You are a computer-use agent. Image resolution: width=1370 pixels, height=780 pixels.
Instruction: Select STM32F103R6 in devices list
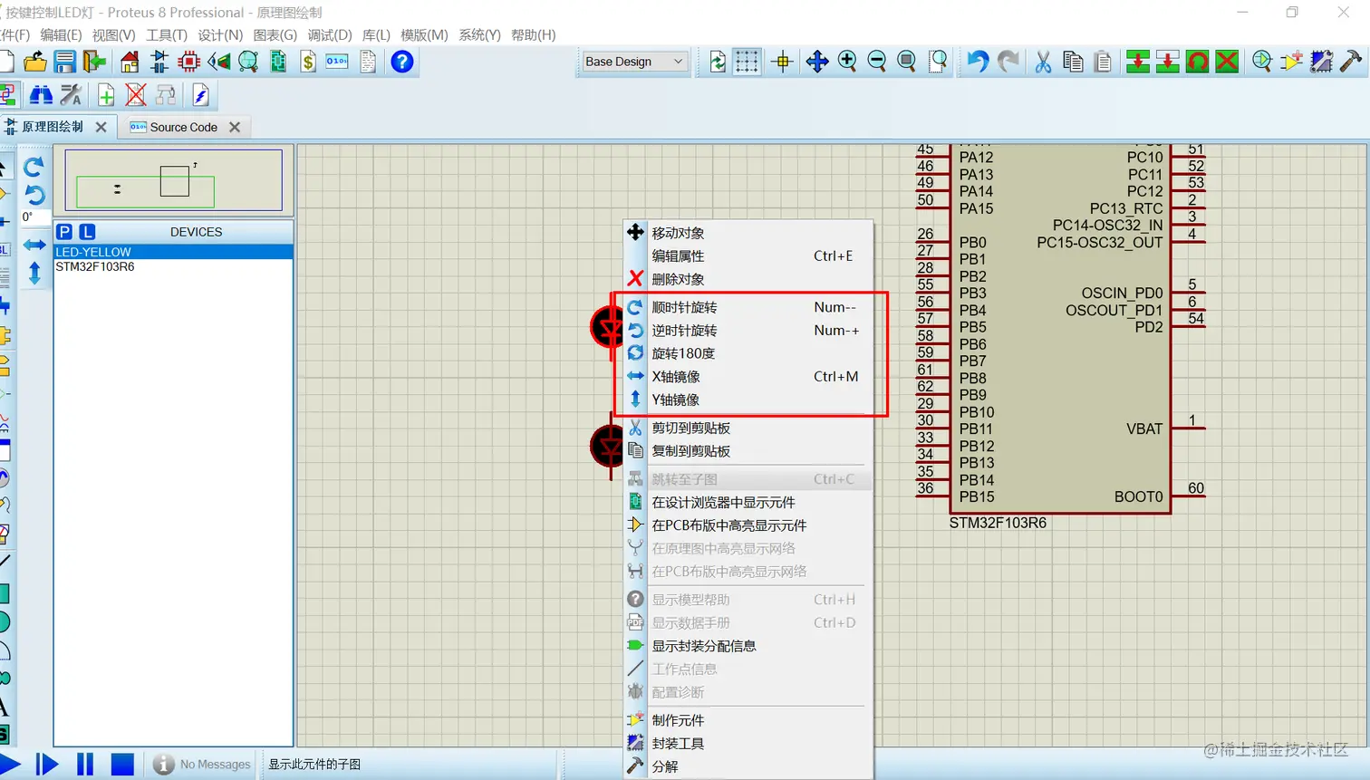click(173, 266)
